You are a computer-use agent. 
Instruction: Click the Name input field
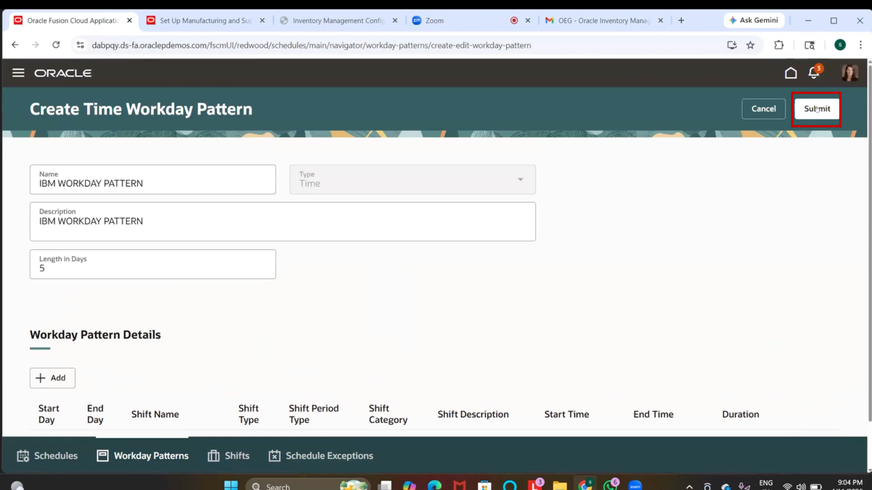(x=153, y=180)
